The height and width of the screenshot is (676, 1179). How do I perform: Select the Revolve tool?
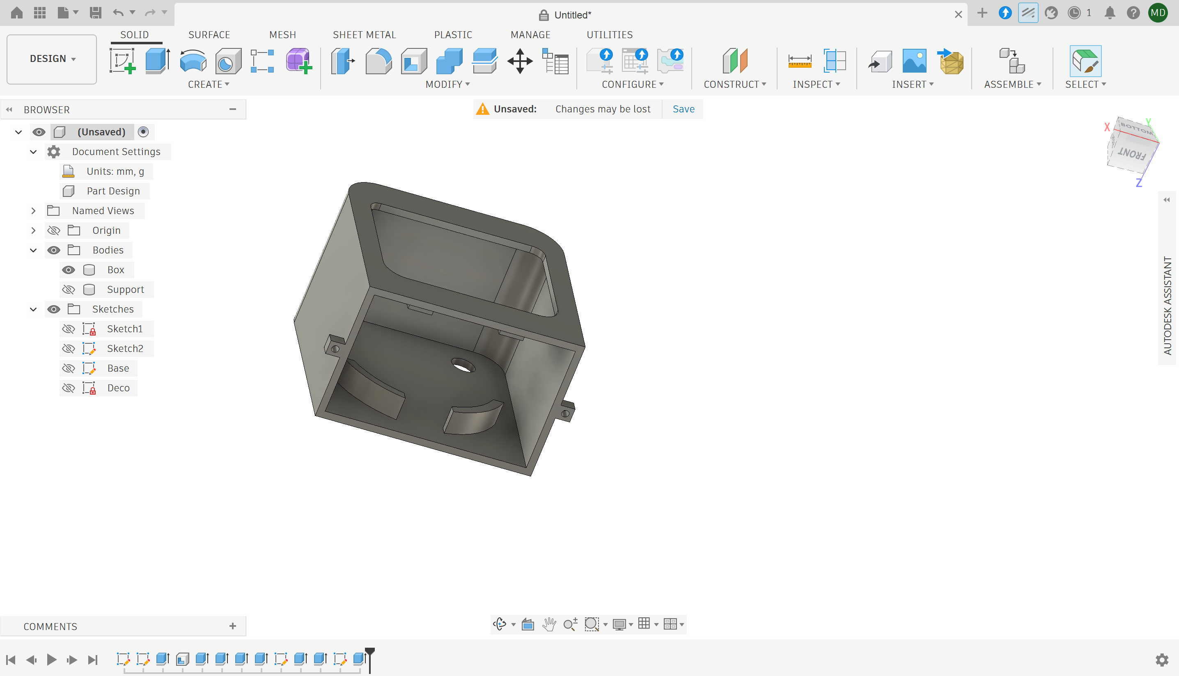click(x=193, y=61)
